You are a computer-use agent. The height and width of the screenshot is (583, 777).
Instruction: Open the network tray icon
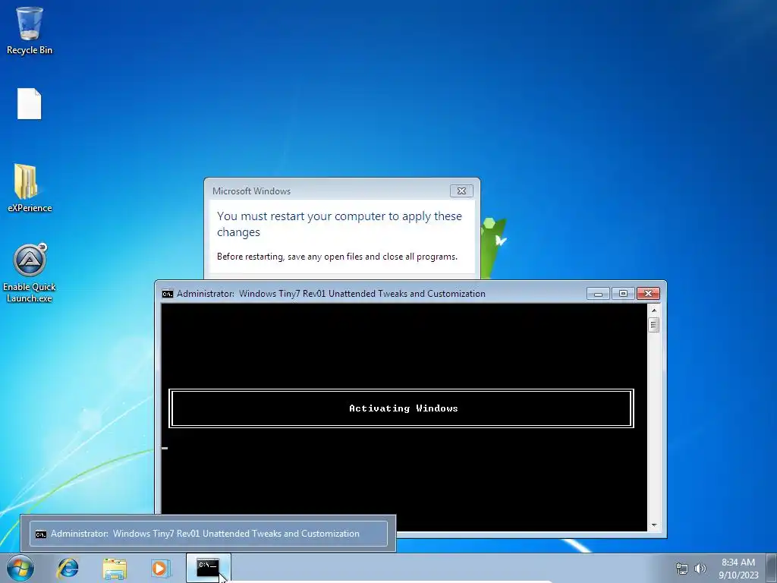tap(682, 569)
